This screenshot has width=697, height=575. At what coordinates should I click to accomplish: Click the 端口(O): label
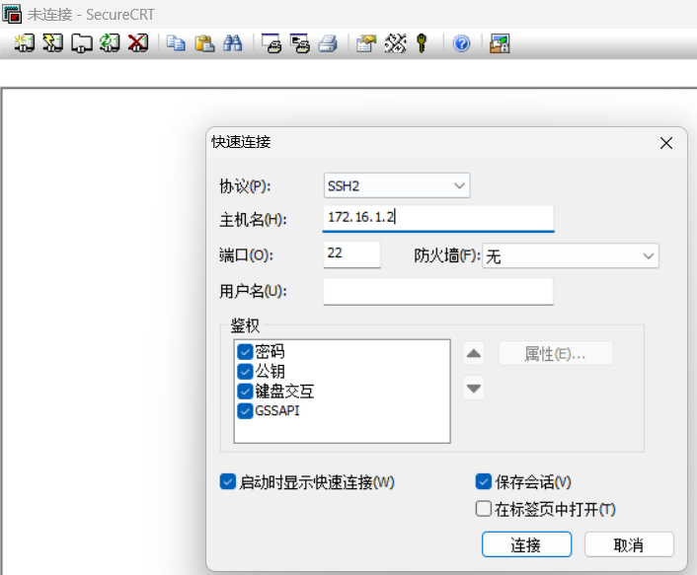pos(246,255)
